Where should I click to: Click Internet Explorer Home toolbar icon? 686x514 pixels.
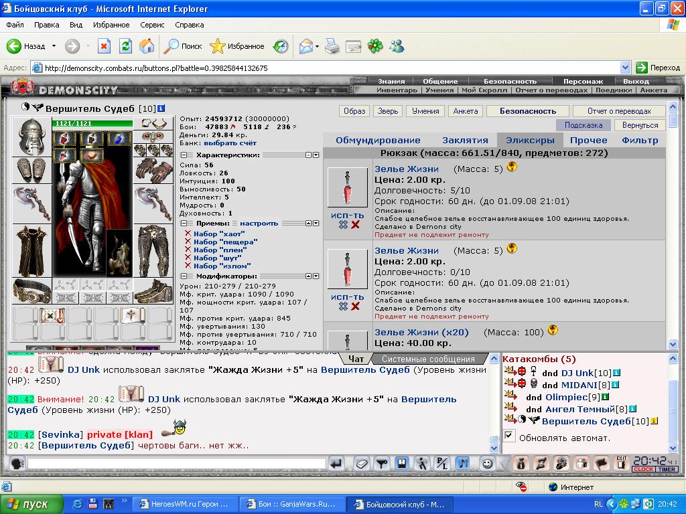147,46
